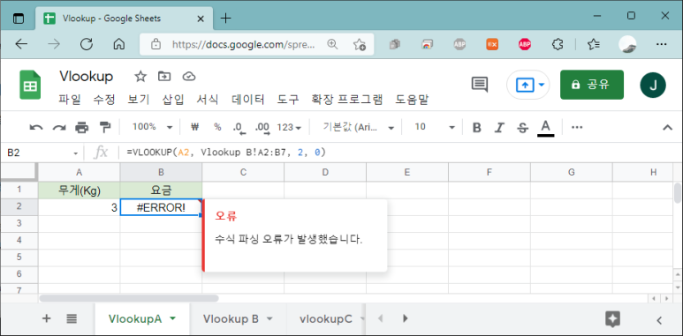This screenshot has height=336, width=683.
Task: Select column C header
Action: [243, 172]
